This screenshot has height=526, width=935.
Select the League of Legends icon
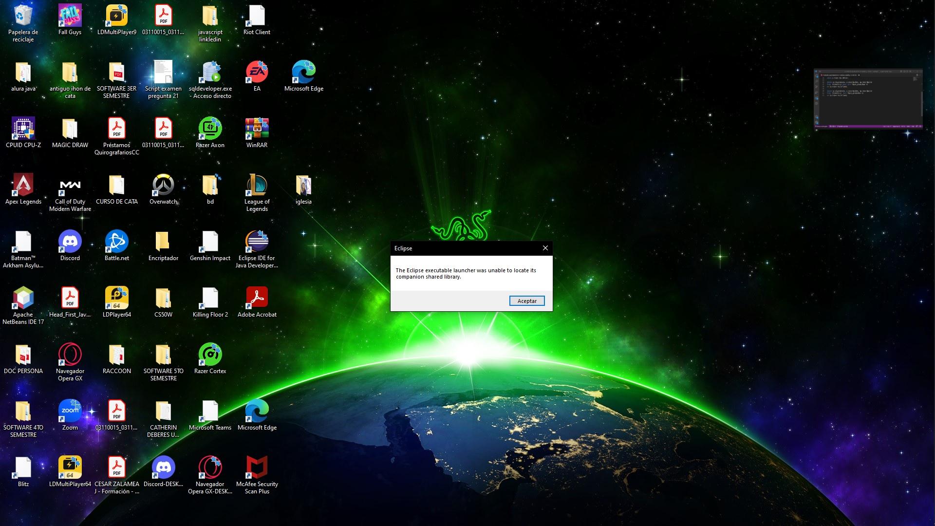click(257, 192)
